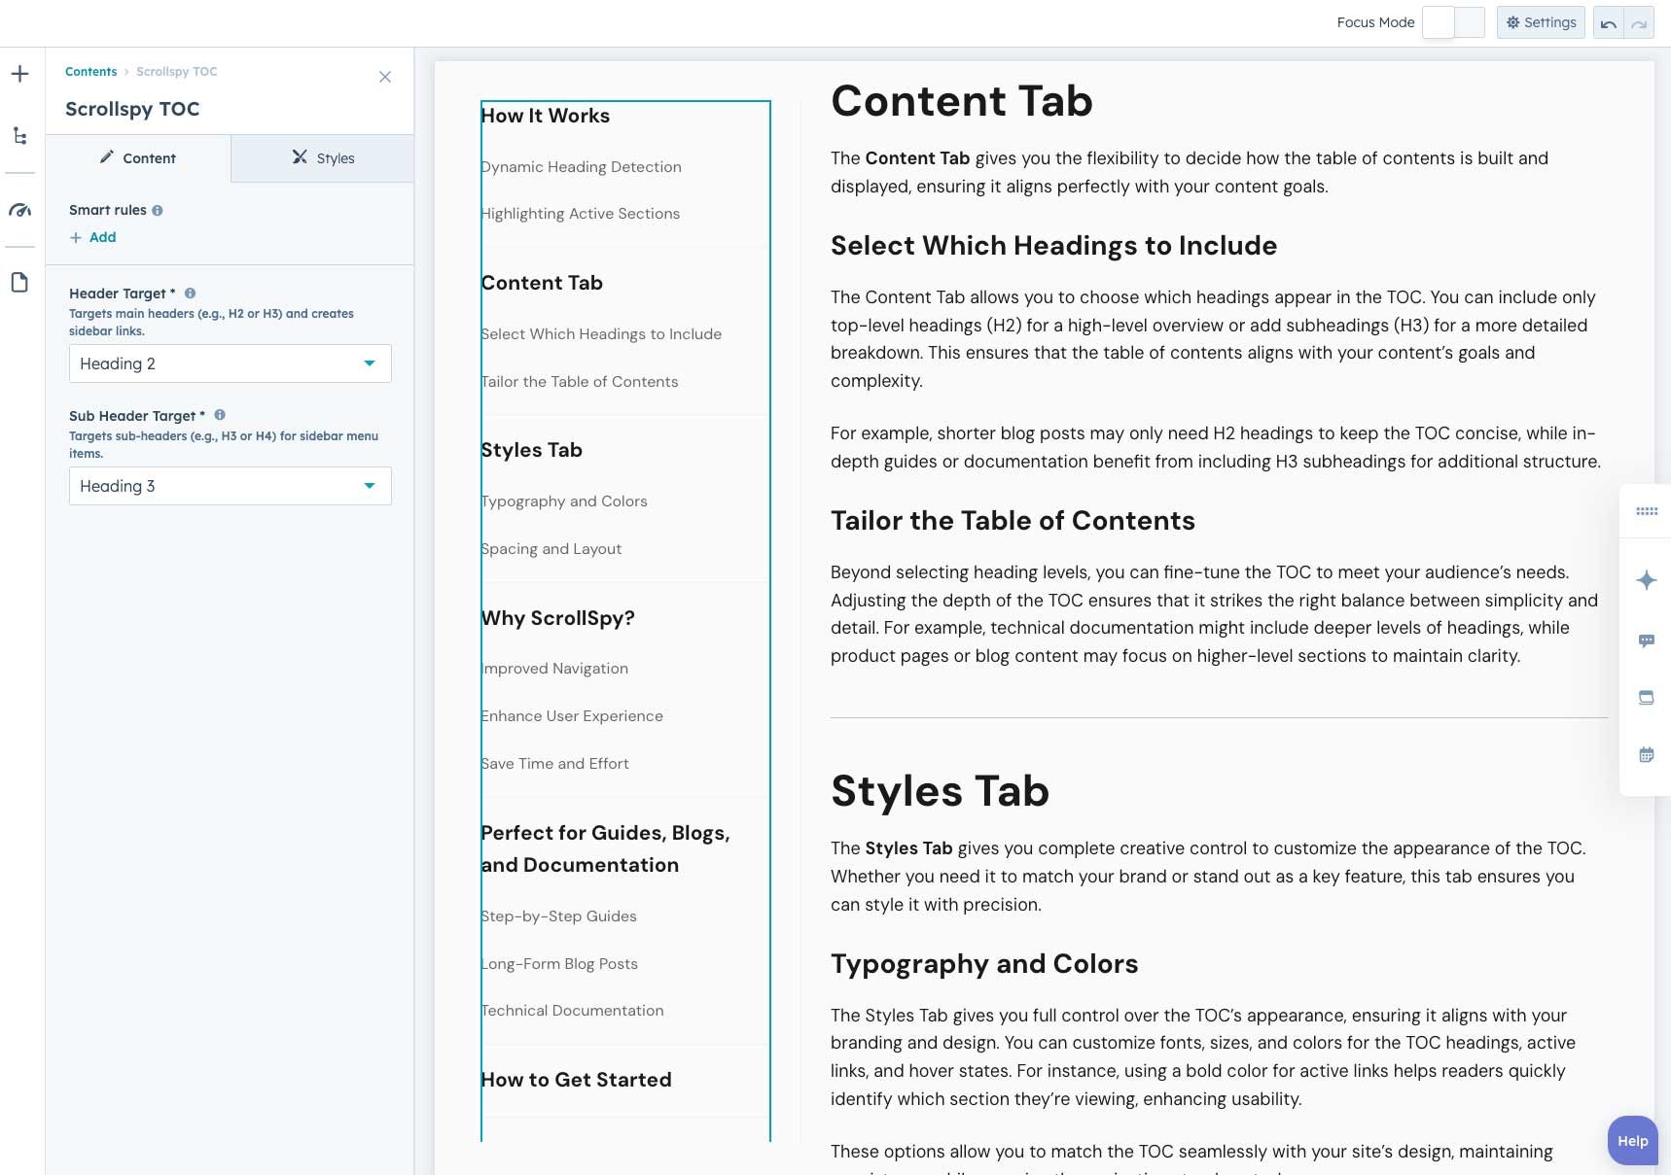Switch to the Styles tab
The width and height of the screenshot is (1671, 1175).
click(x=323, y=158)
